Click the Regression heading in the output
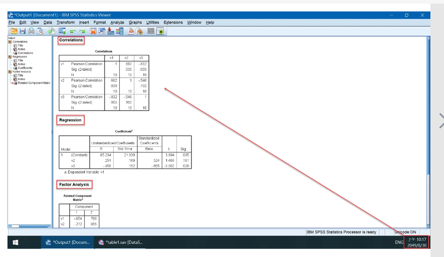The width and height of the screenshot is (444, 257). (x=70, y=120)
